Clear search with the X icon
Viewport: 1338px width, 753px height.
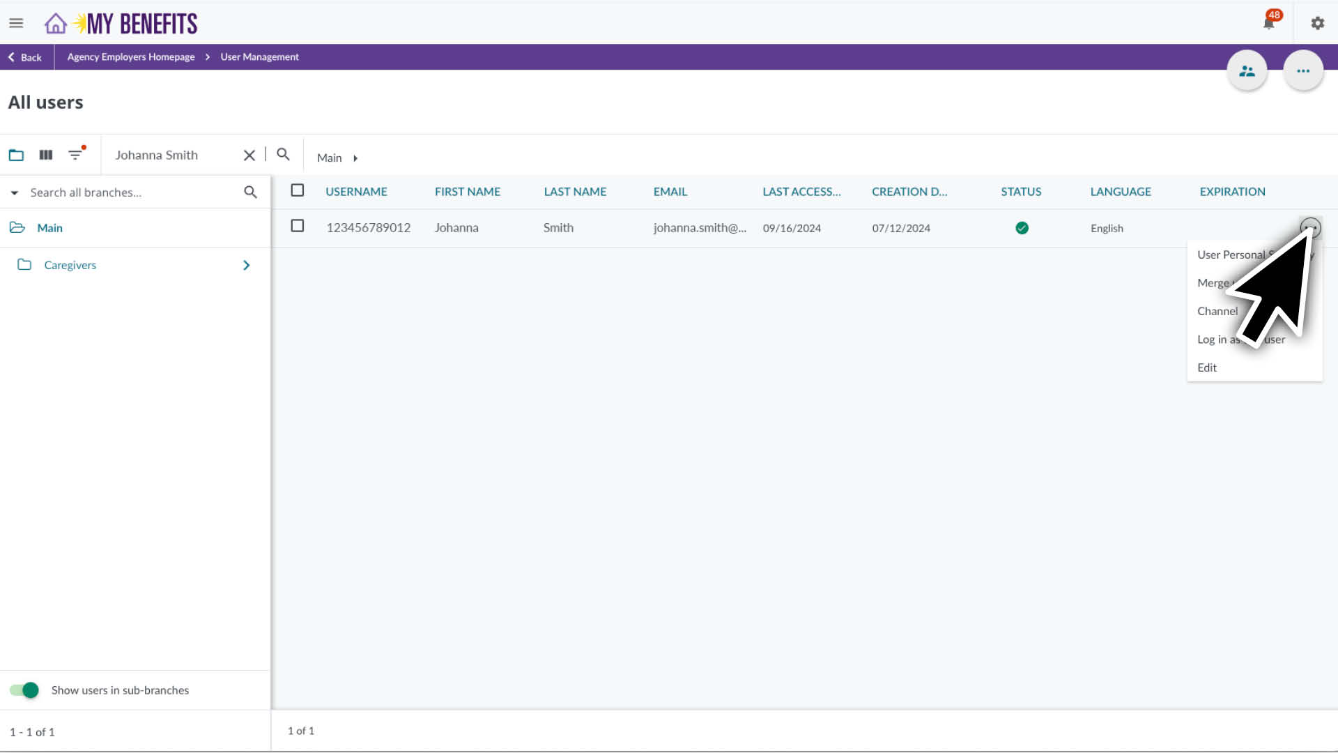[249, 155]
